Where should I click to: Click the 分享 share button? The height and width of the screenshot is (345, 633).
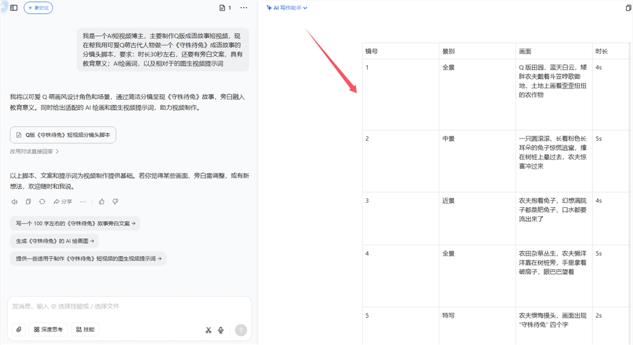pyautogui.click(x=63, y=202)
